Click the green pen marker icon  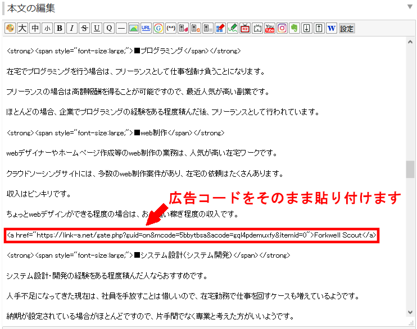233,28
